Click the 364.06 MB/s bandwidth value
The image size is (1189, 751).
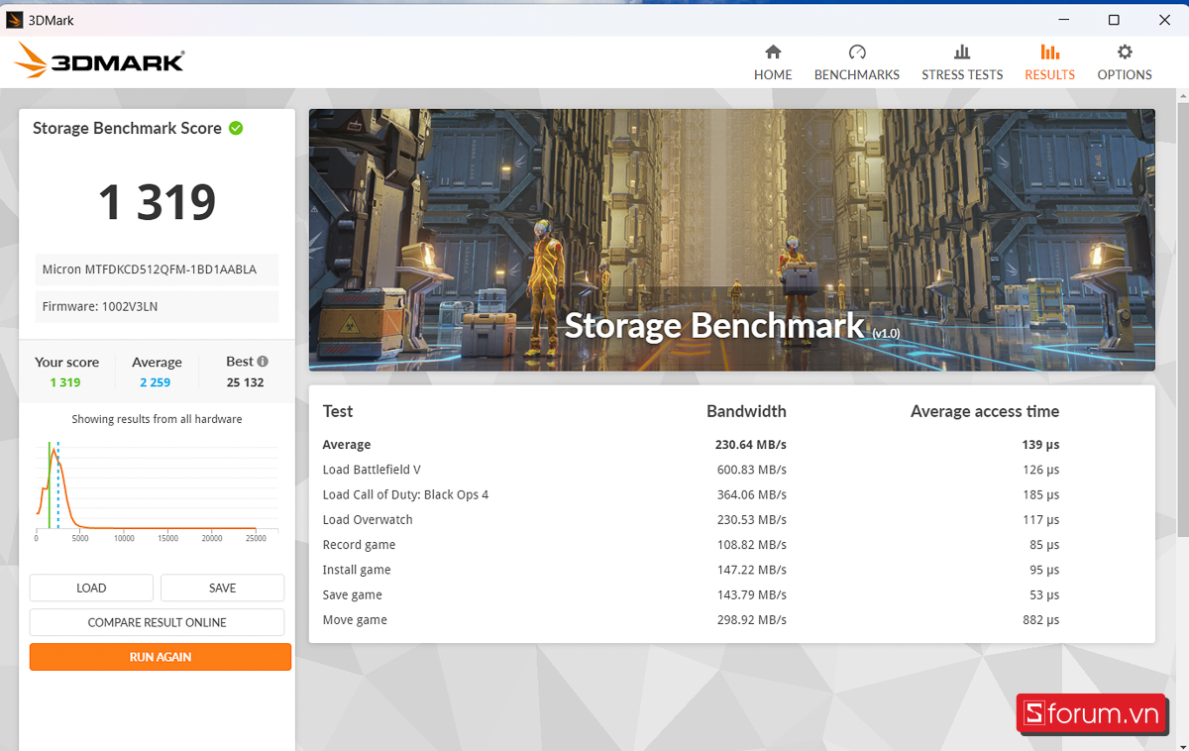pyautogui.click(x=752, y=494)
